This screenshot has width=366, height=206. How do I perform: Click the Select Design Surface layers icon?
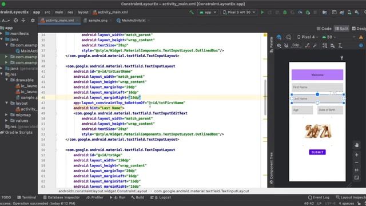click(279, 37)
